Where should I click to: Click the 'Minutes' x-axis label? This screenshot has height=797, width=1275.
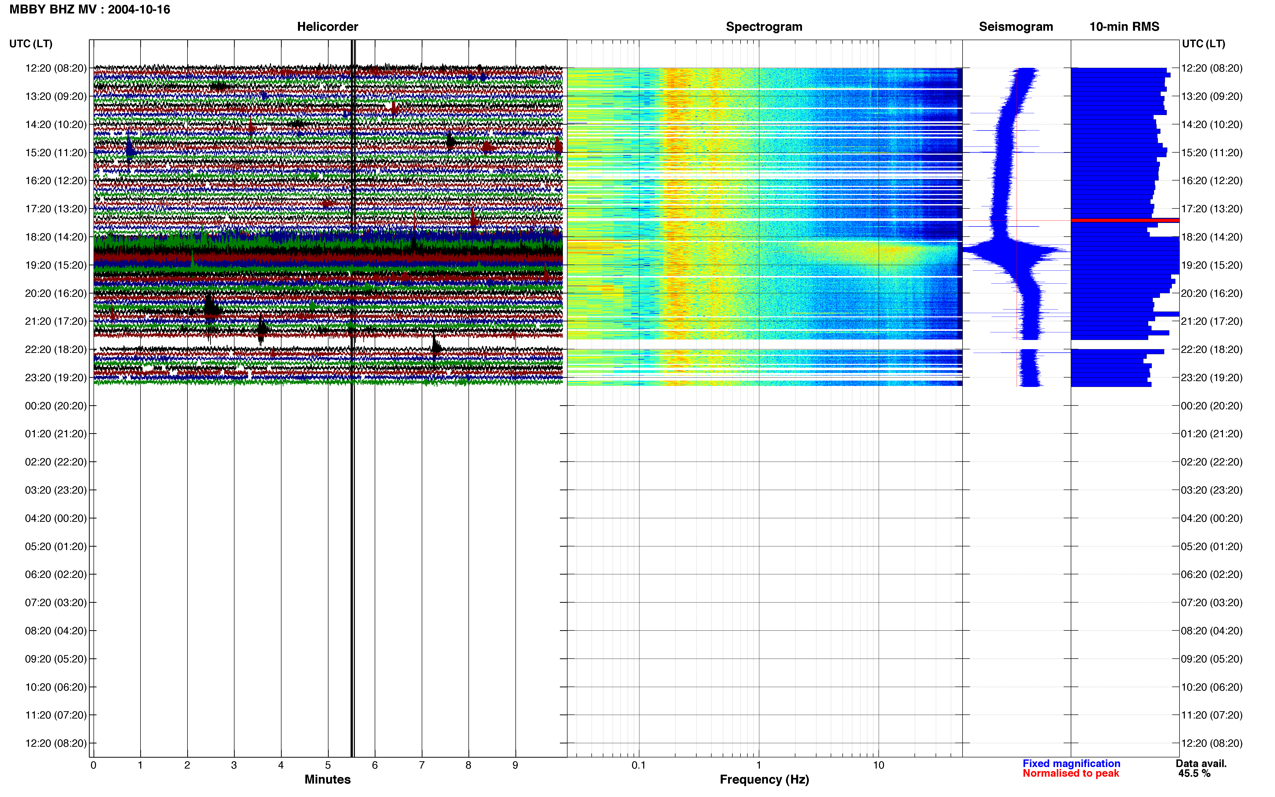click(327, 779)
